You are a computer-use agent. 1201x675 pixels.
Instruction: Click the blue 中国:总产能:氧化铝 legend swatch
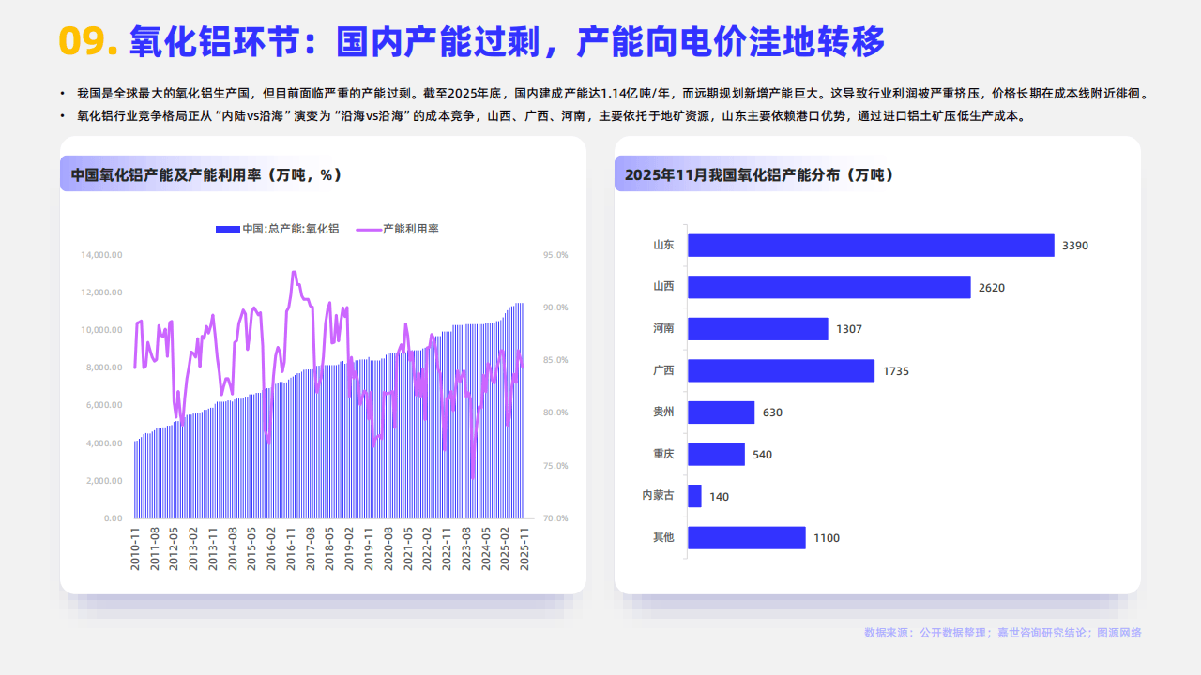[x=227, y=229]
